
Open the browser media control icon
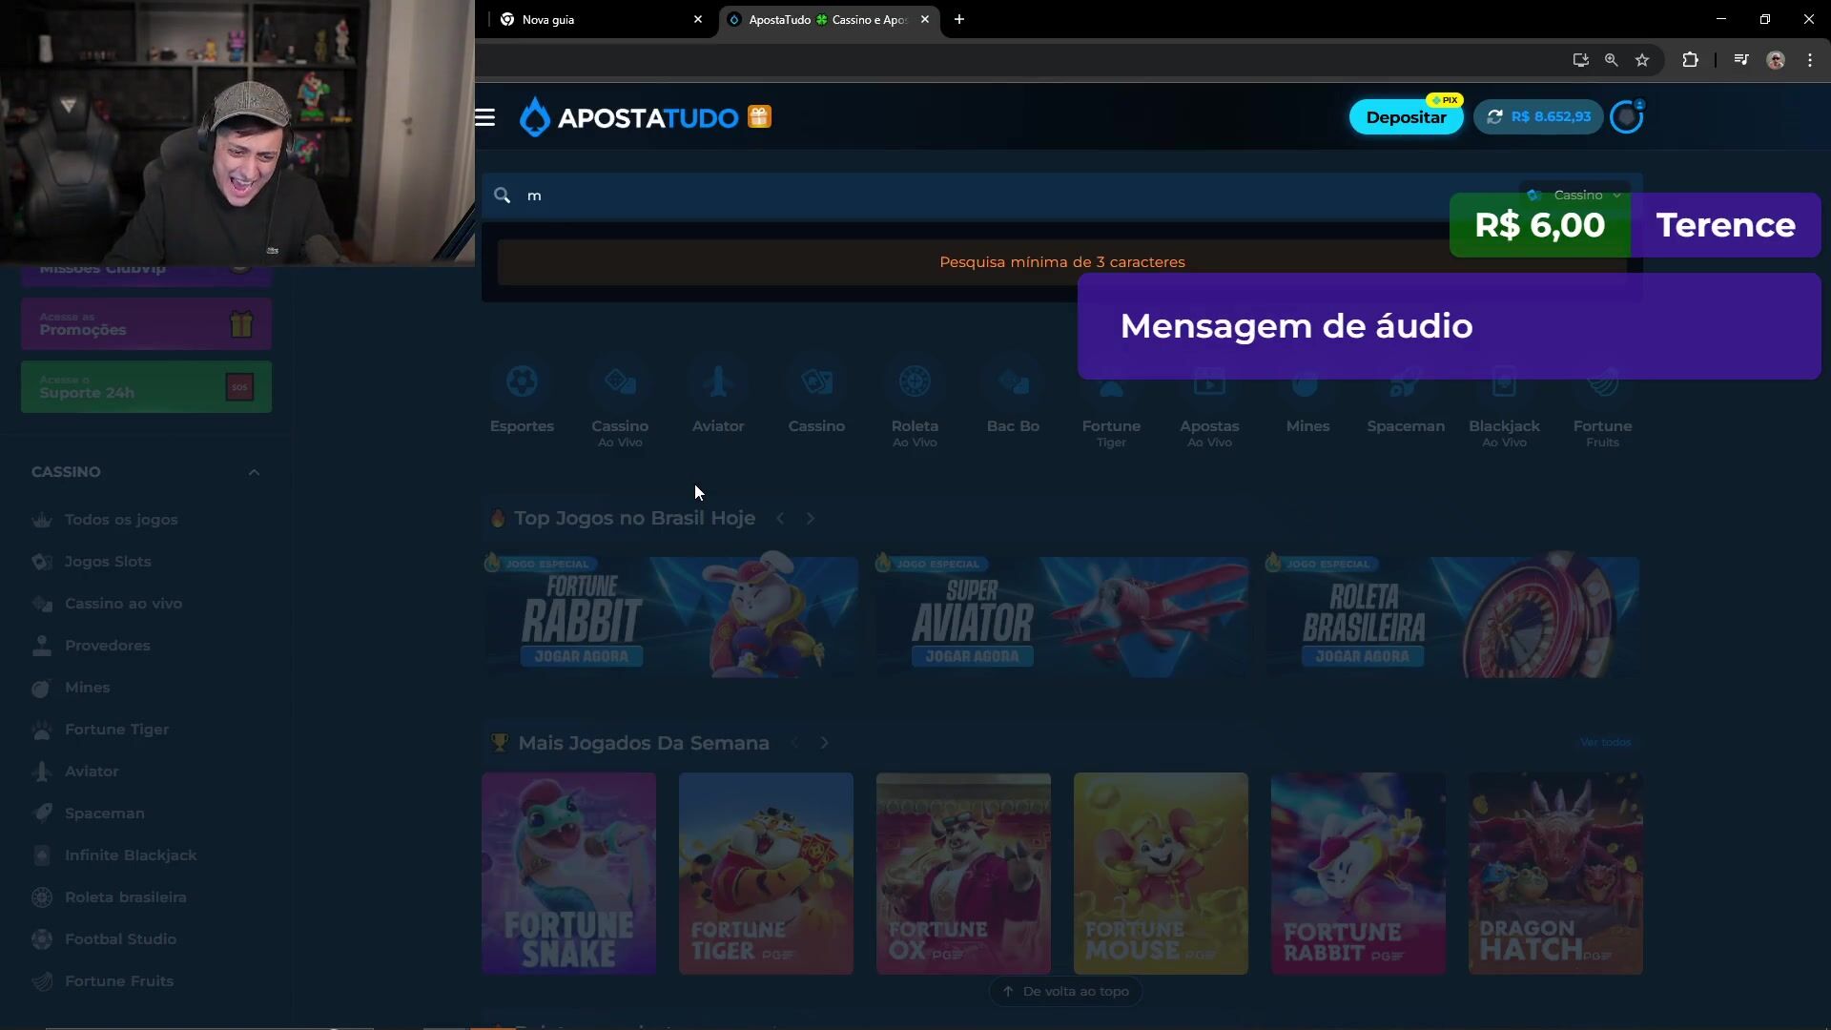coord(1741,60)
